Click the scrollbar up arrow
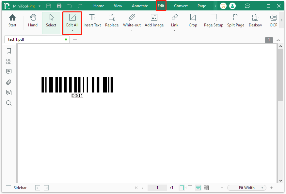 click(x=280, y=46)
